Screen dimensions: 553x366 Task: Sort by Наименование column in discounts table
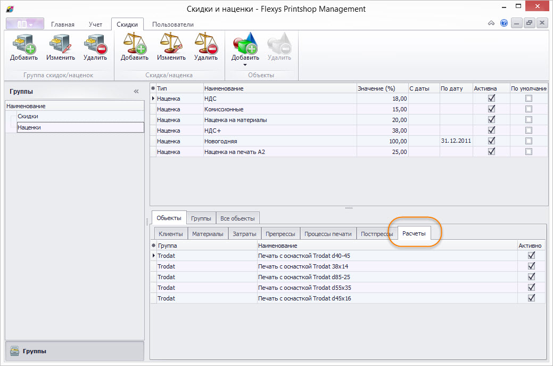tap(280, 88)
